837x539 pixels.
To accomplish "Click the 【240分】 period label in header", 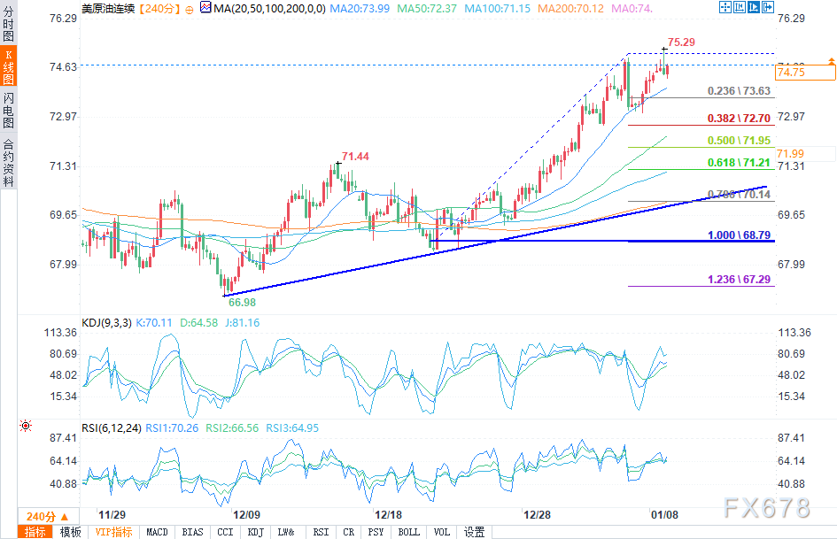I will 159,9.
